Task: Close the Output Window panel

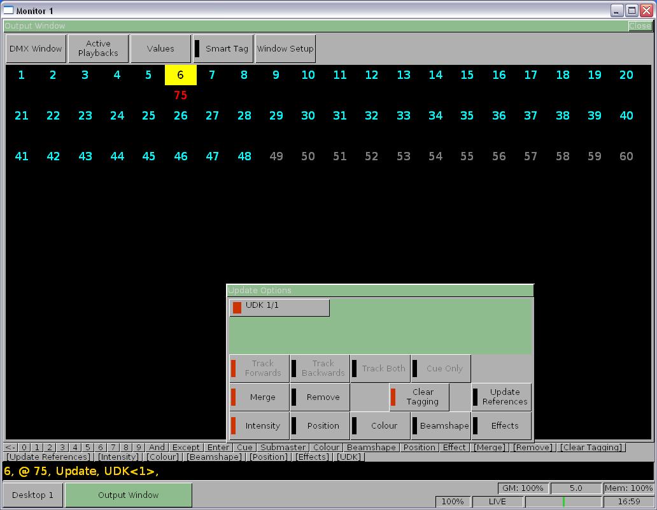Action: click(640, 26)
